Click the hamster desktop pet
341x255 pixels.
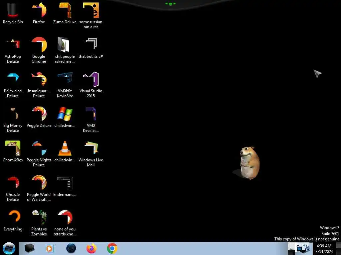(249, 163)
